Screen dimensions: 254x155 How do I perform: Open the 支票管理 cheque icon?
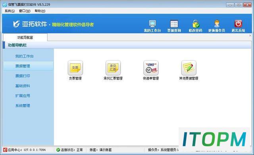(75, 68)
